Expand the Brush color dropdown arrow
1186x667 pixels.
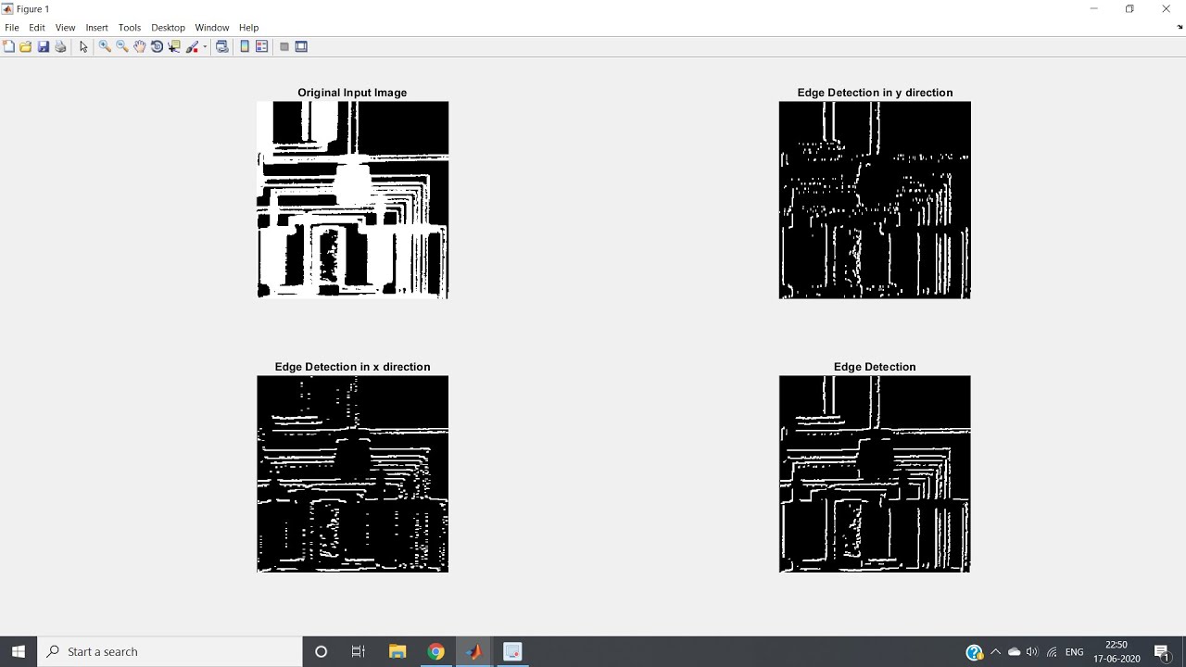point(205,47)
